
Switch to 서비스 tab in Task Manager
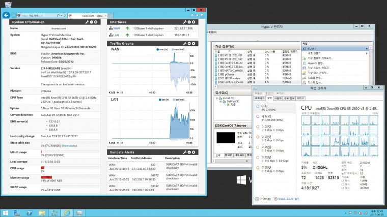[300, 98]
